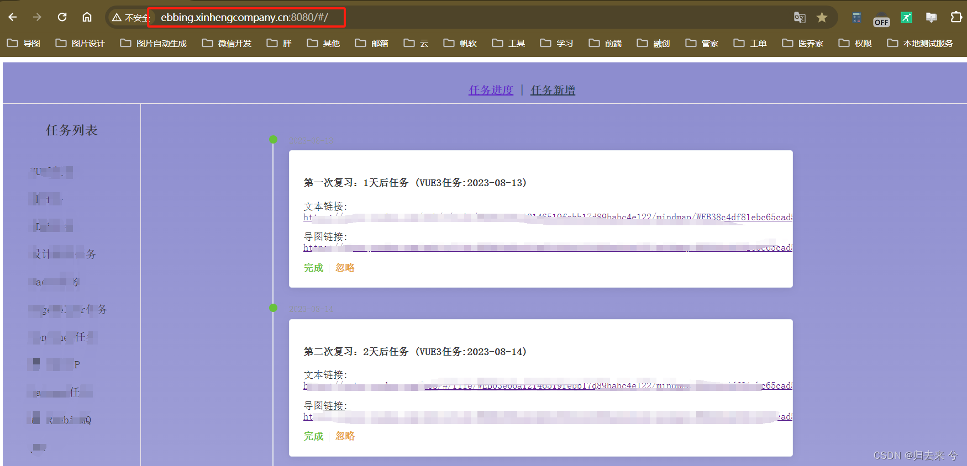
Task: Expand the 融创 bookmark folder
Action: coord(653,43)
